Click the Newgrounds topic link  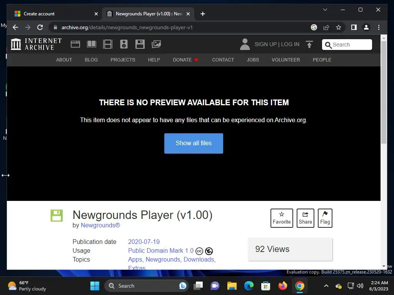pos(163,259)
